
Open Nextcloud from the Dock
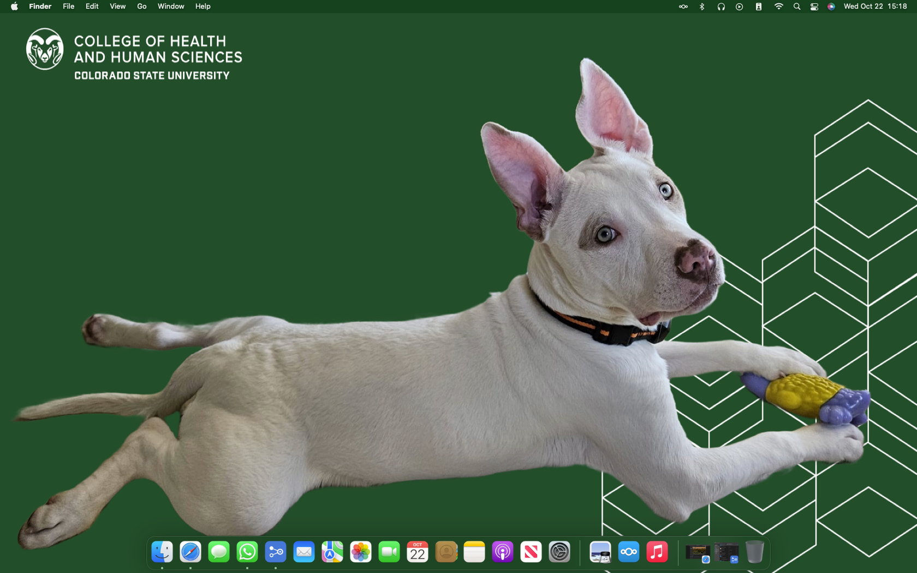628,552
